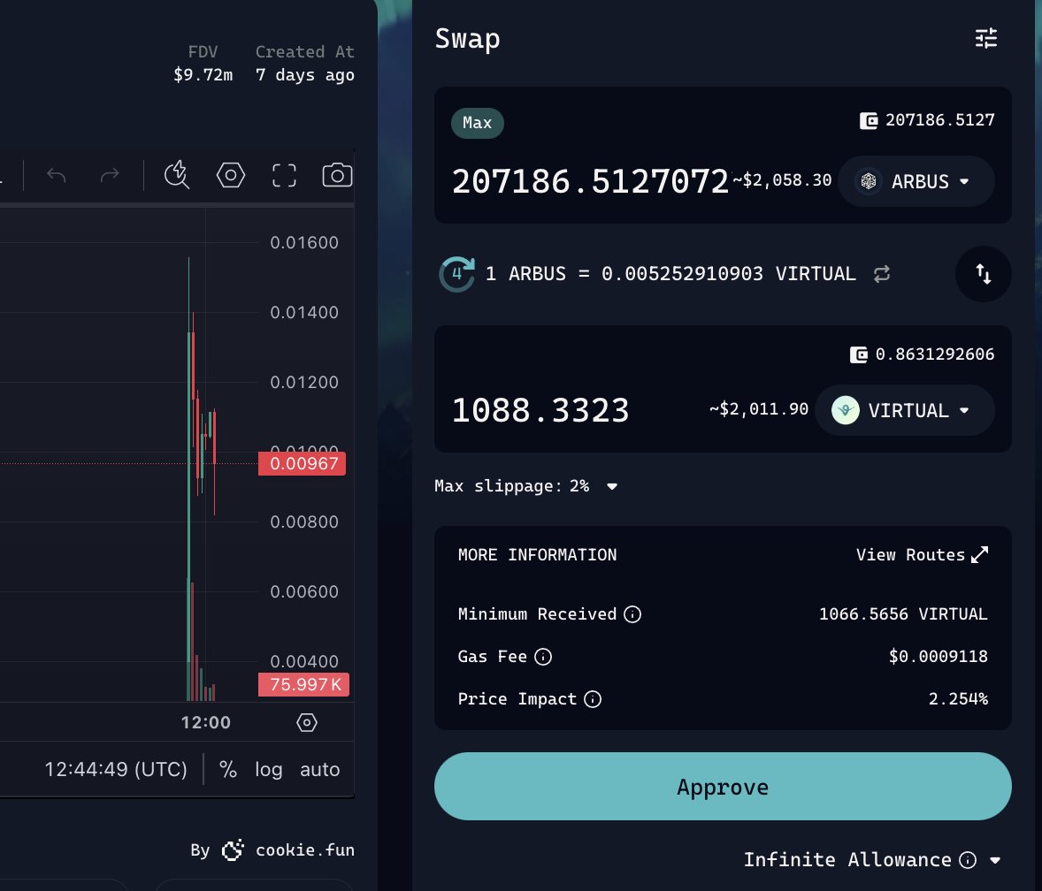Click the quote refresh countdown timer icon
This screenshot has width=1042, height=891.
(457, 274)
